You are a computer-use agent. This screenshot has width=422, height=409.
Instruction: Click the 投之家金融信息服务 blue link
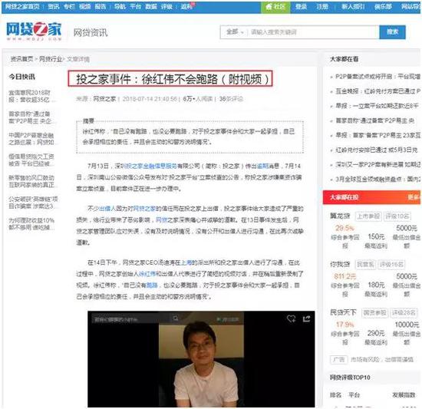(x=150, y=166)
